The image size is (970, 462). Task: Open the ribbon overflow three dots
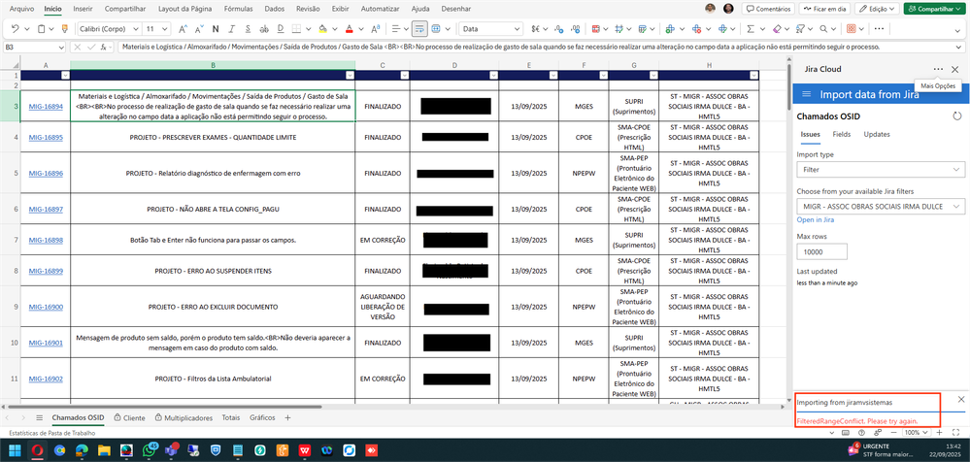879,28
